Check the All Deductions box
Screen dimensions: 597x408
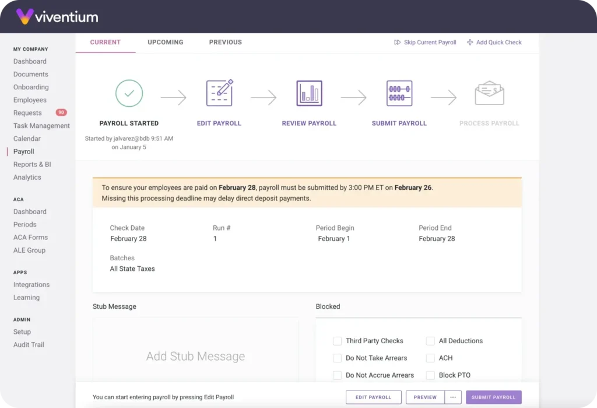click(x=430, y=341)
